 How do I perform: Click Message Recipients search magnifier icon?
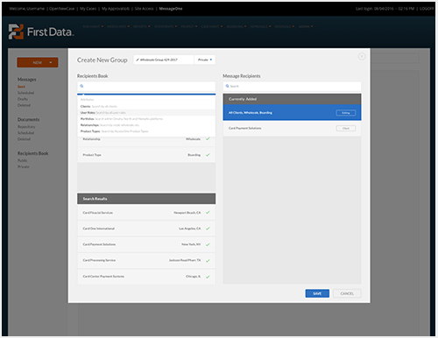tap(227, 86)
